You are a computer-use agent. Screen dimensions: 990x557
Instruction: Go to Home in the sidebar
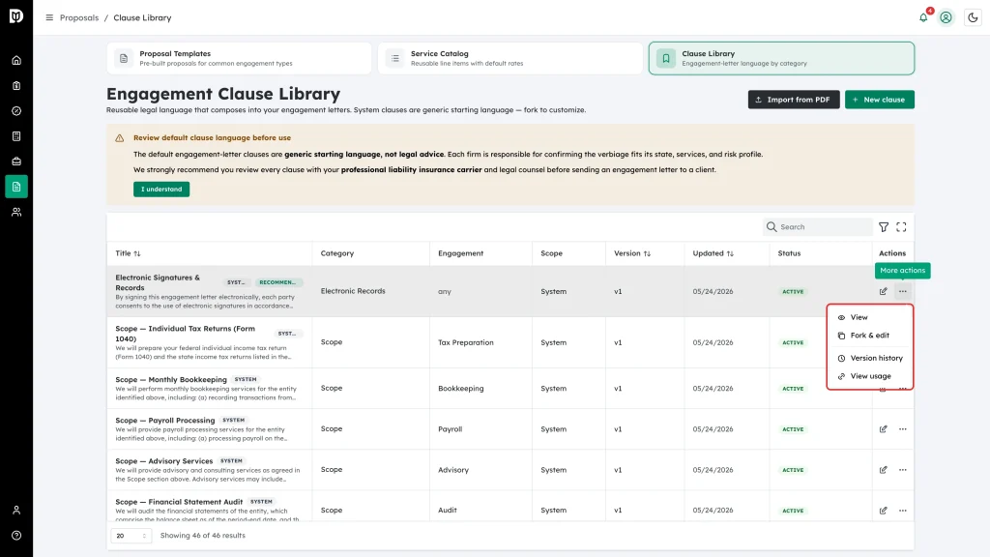[x=16, y=61]
